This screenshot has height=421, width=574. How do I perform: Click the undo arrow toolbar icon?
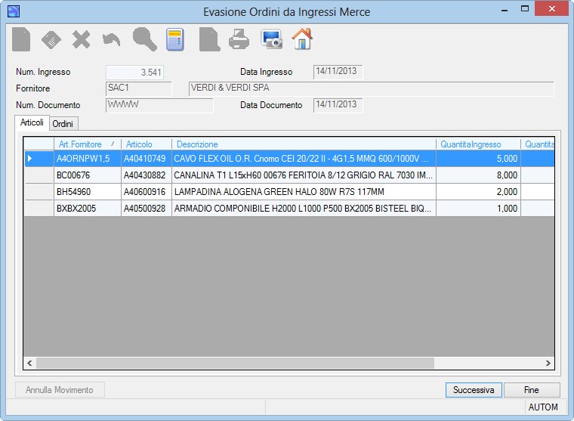(x=111, y=39)
